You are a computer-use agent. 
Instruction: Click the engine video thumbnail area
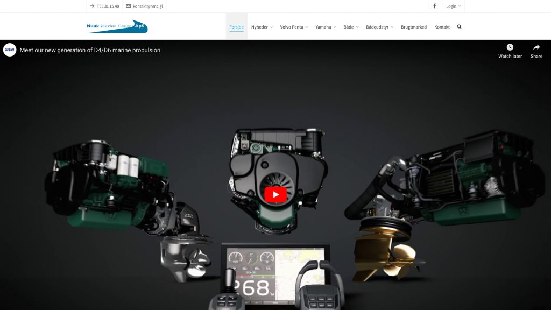click(x=275, y=194)
